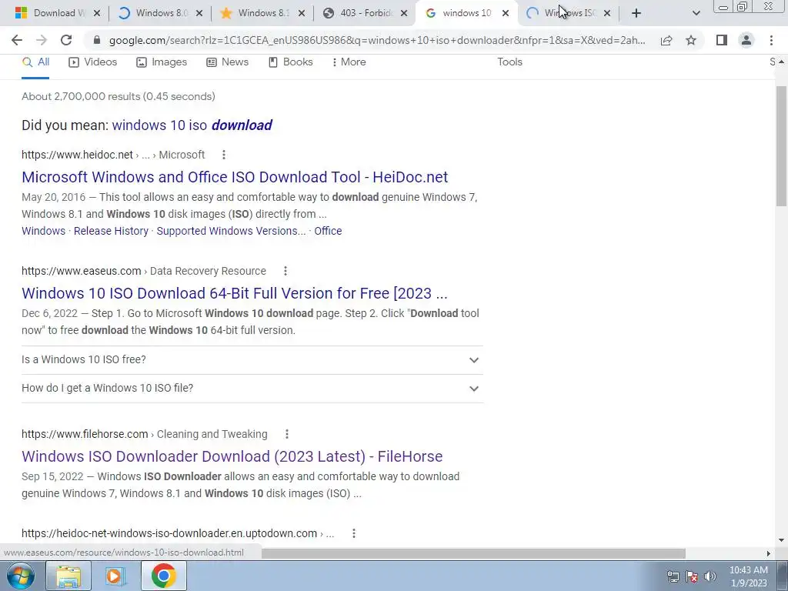Switch to the starred Windows 8.1 tab
The height and width of the screenshot is (591, 788).
coord(262,13)
